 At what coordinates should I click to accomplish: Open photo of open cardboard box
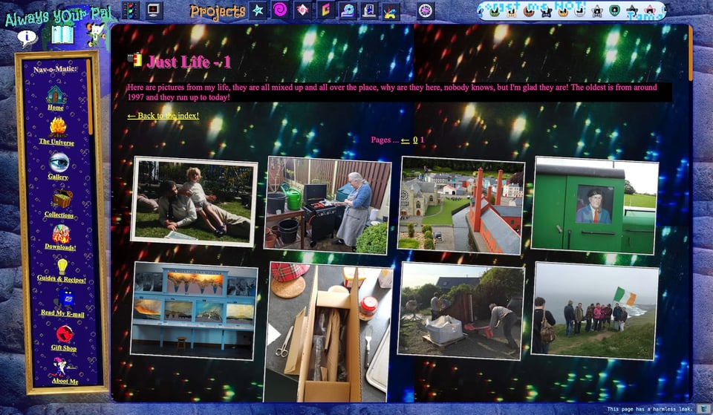(328, 332)
